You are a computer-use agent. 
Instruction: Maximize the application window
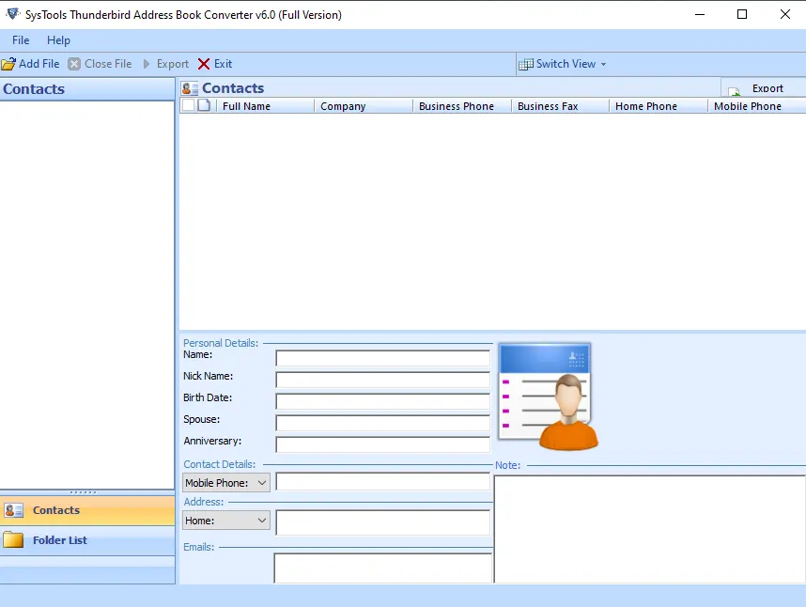pos(742,14)
